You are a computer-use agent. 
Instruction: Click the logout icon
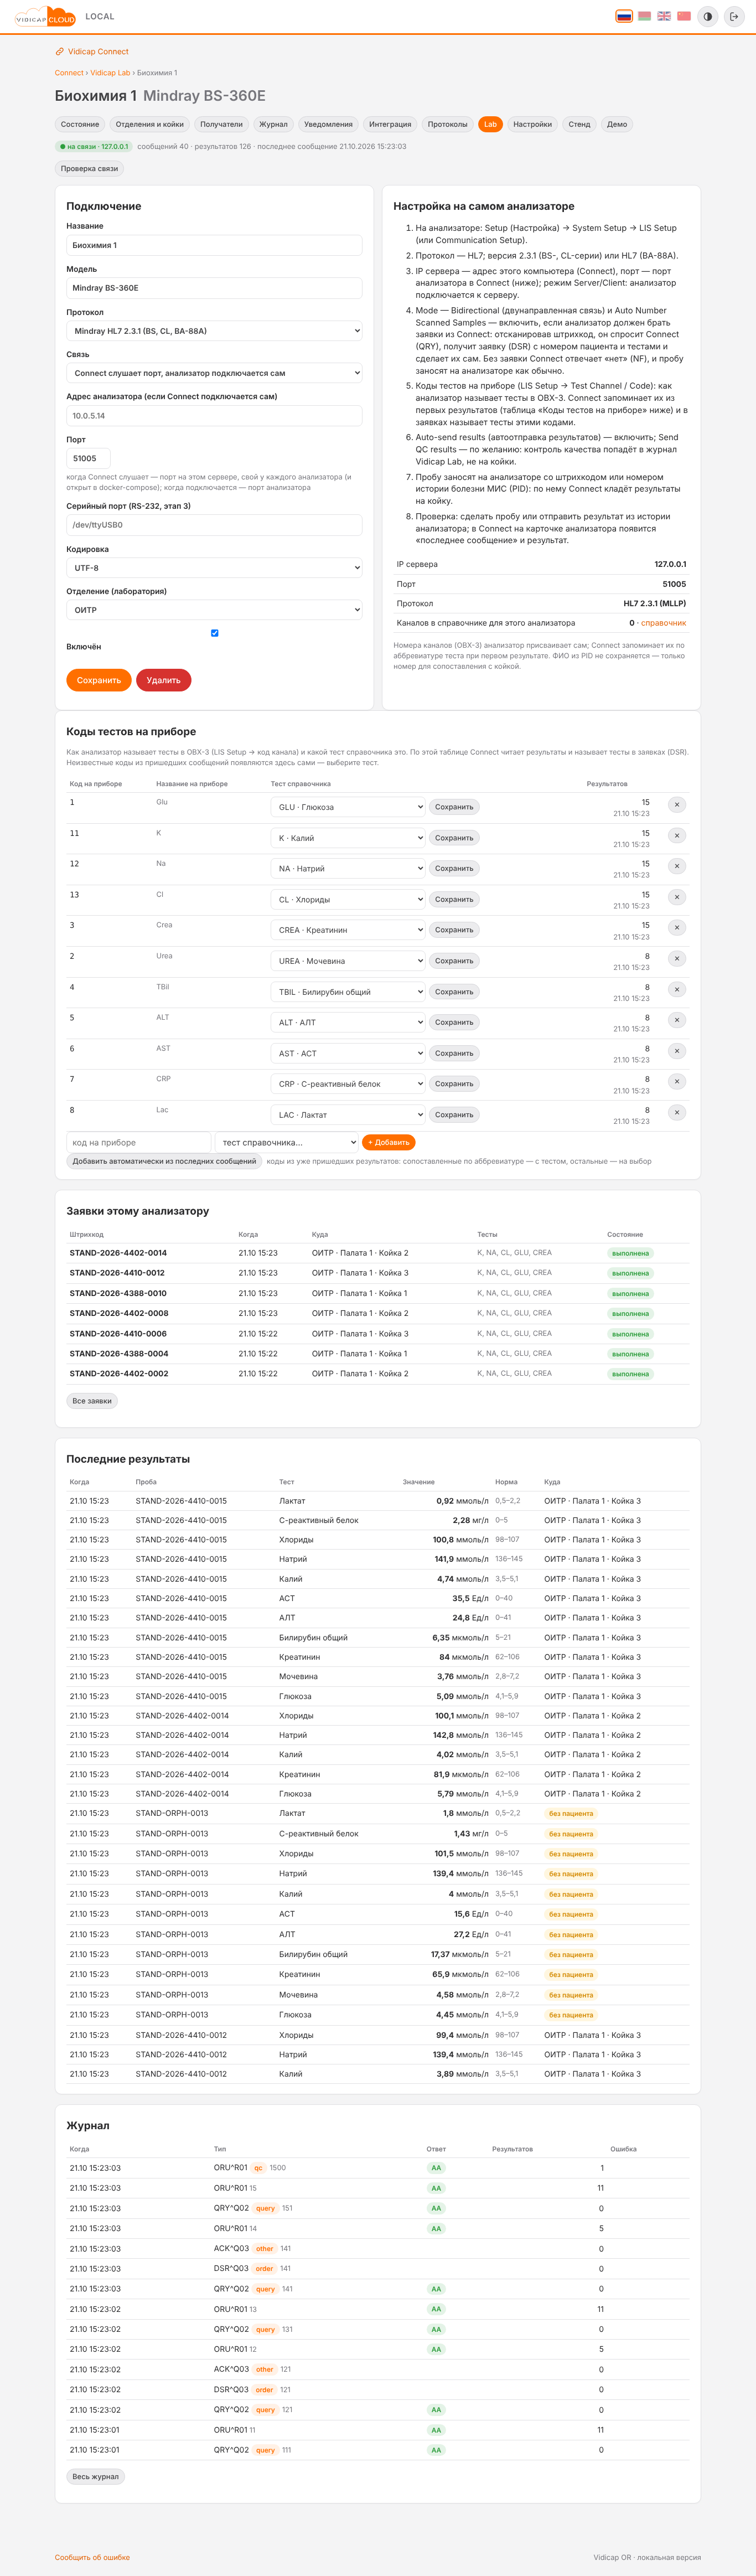click(x=734, y=16)
